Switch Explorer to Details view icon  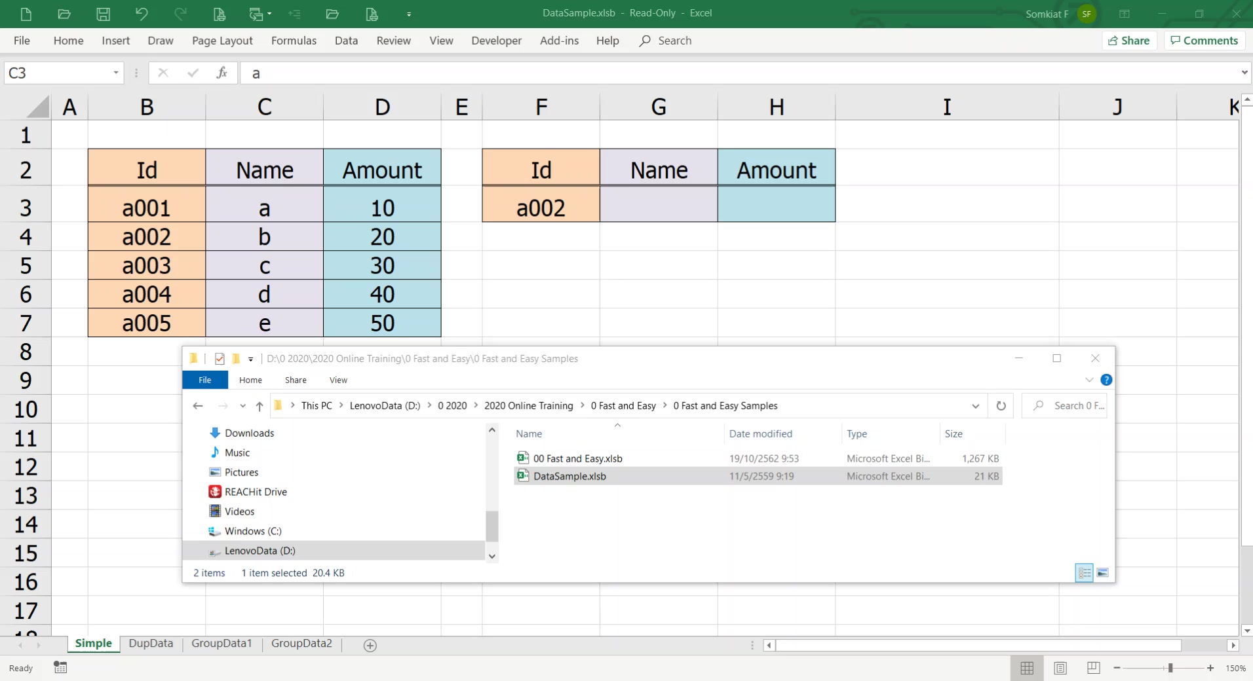[x=1085, y=573]
